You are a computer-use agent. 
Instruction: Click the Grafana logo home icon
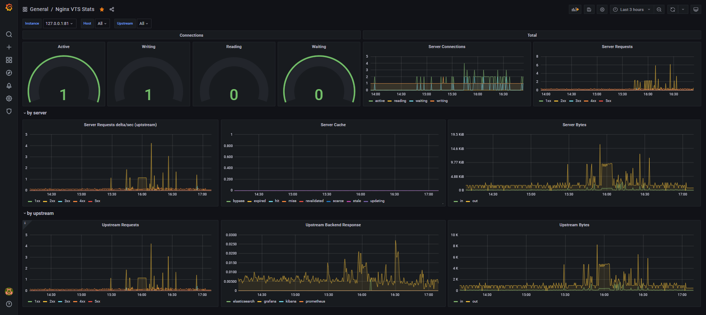tap(9, 7)
